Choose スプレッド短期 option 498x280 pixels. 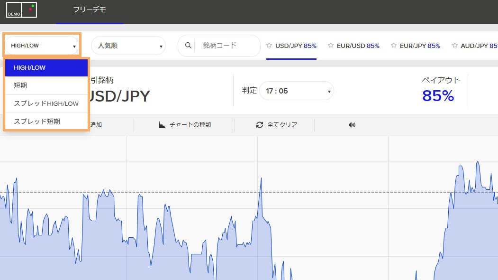[46, 121]
